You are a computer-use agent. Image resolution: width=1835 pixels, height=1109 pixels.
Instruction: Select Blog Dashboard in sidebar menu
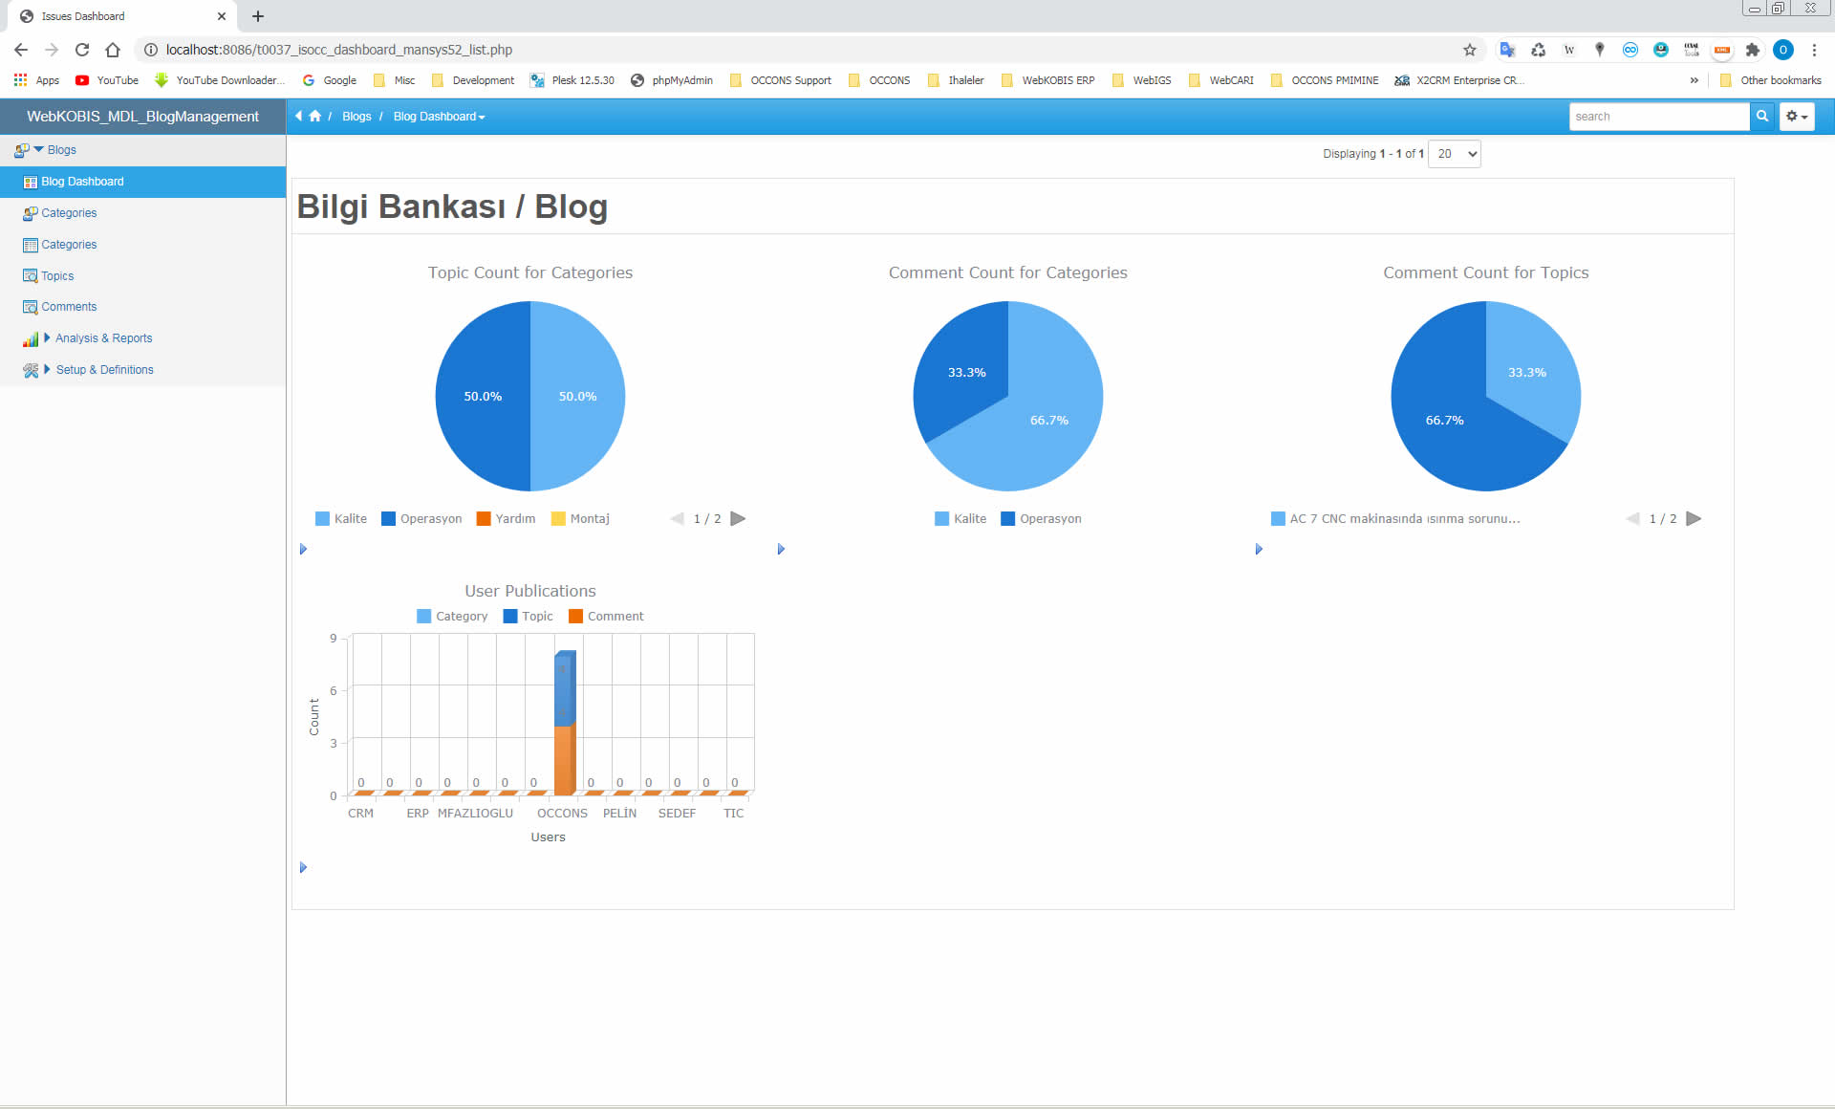(82, 182)
